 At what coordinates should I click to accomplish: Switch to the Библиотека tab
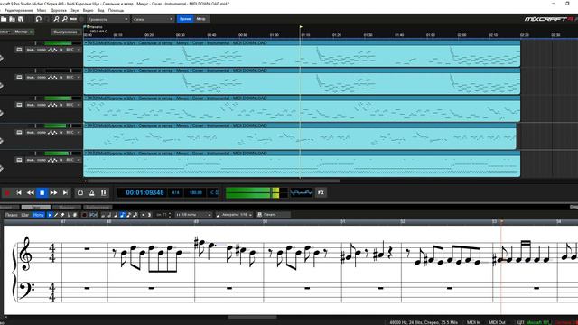pyautogui.click(x=98, y=208)
